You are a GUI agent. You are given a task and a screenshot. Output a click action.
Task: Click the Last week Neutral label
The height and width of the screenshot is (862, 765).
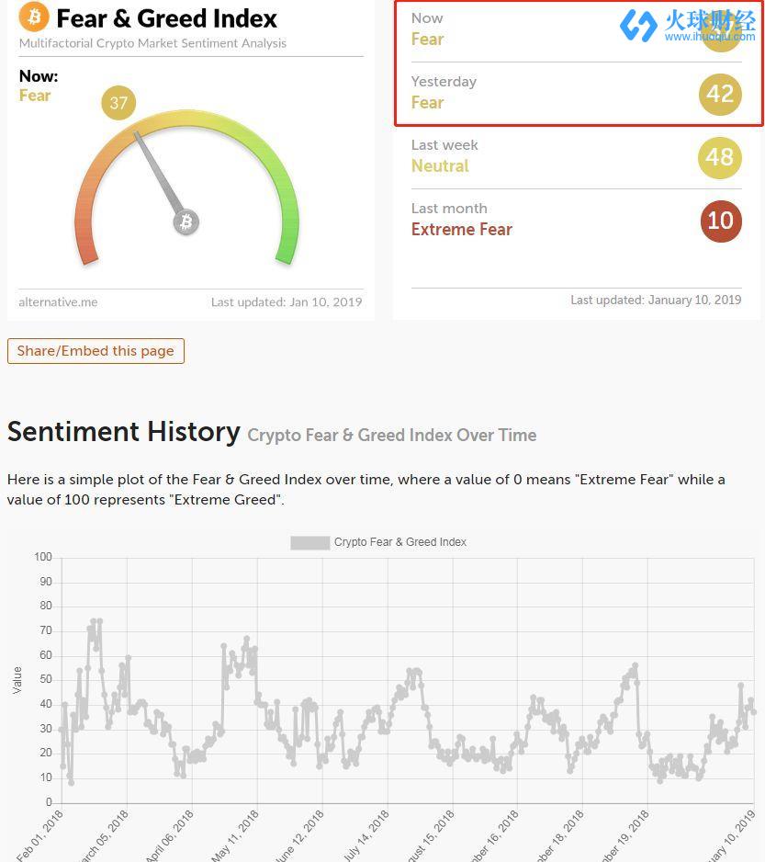(440, 166)
